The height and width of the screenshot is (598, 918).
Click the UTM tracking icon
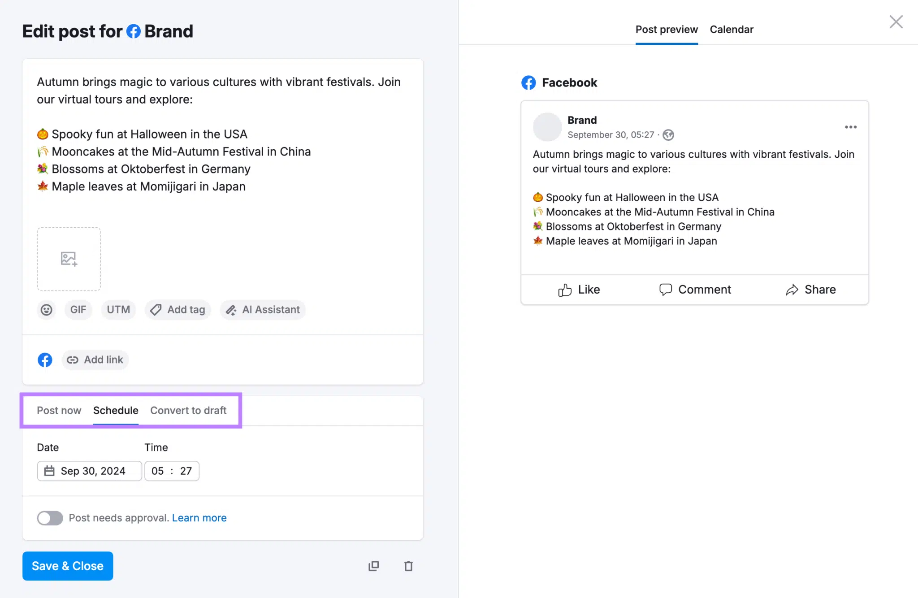click(x=118, y=310)
